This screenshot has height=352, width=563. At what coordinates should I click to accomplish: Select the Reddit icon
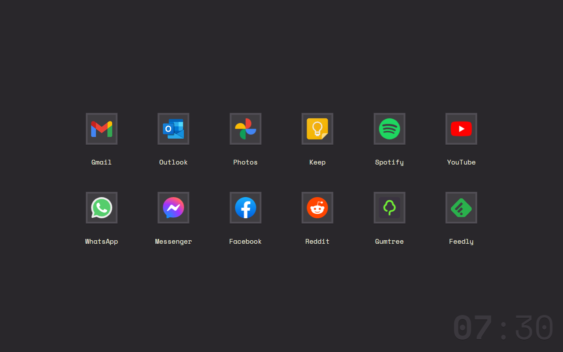(317, 207)
